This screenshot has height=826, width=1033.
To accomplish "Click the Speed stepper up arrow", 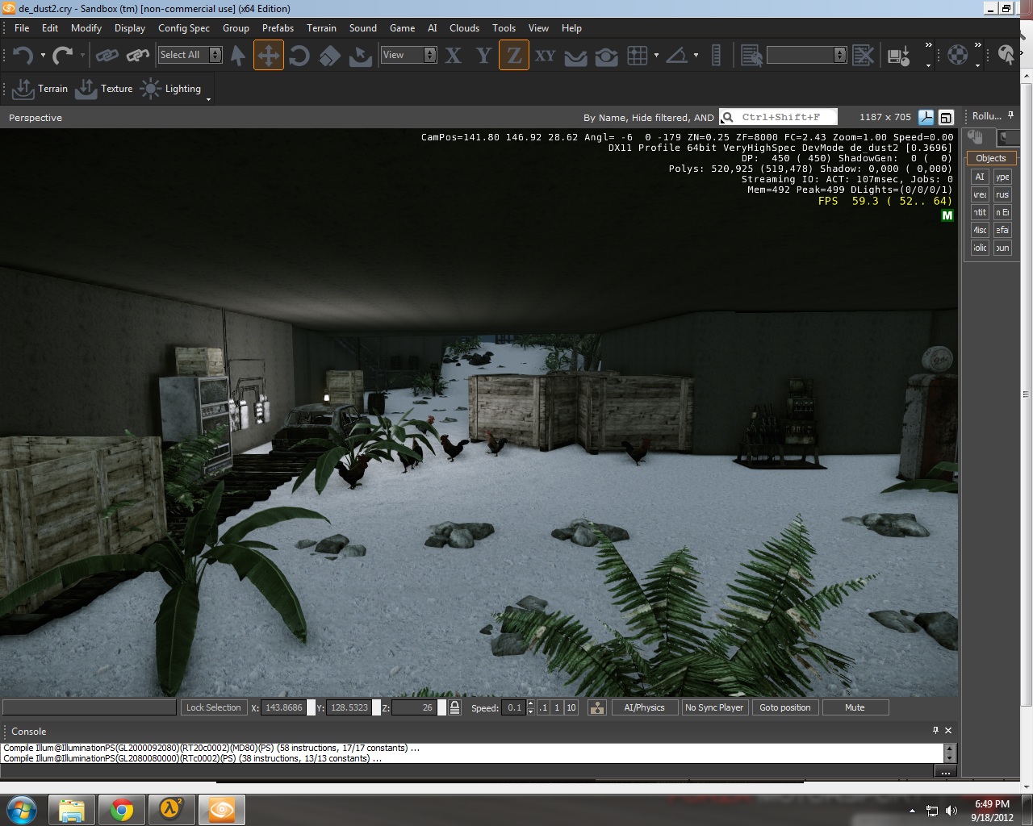I will point(530,703).
